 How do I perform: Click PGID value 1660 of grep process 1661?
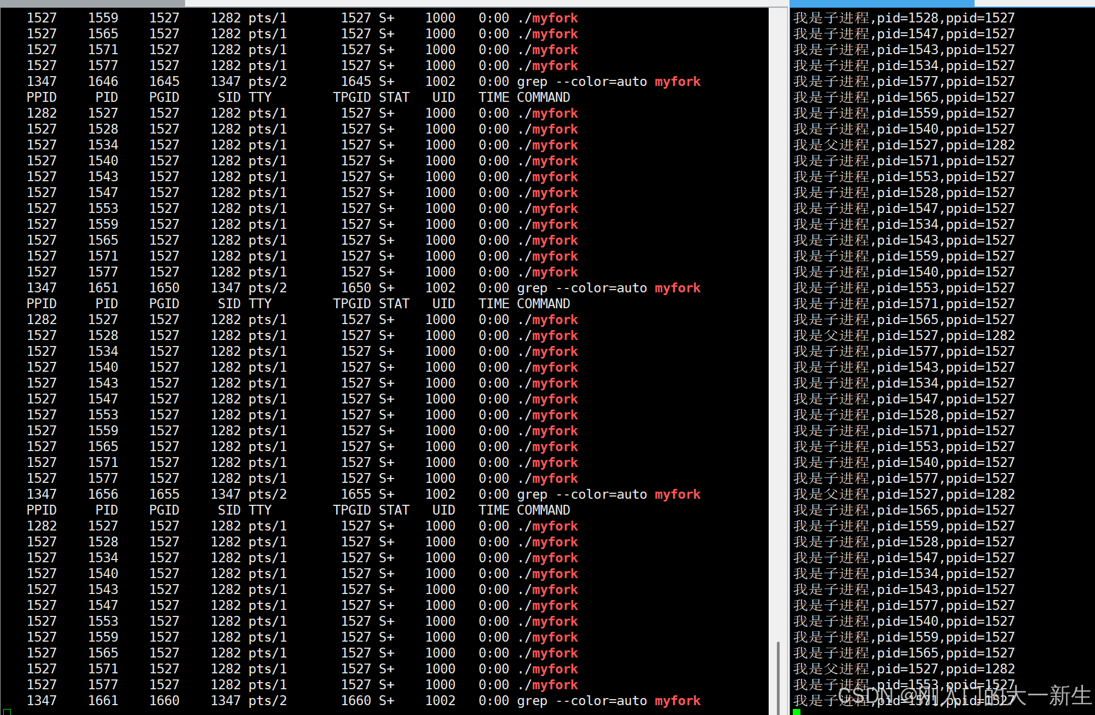pyautogui.click(x=164, y=701)
